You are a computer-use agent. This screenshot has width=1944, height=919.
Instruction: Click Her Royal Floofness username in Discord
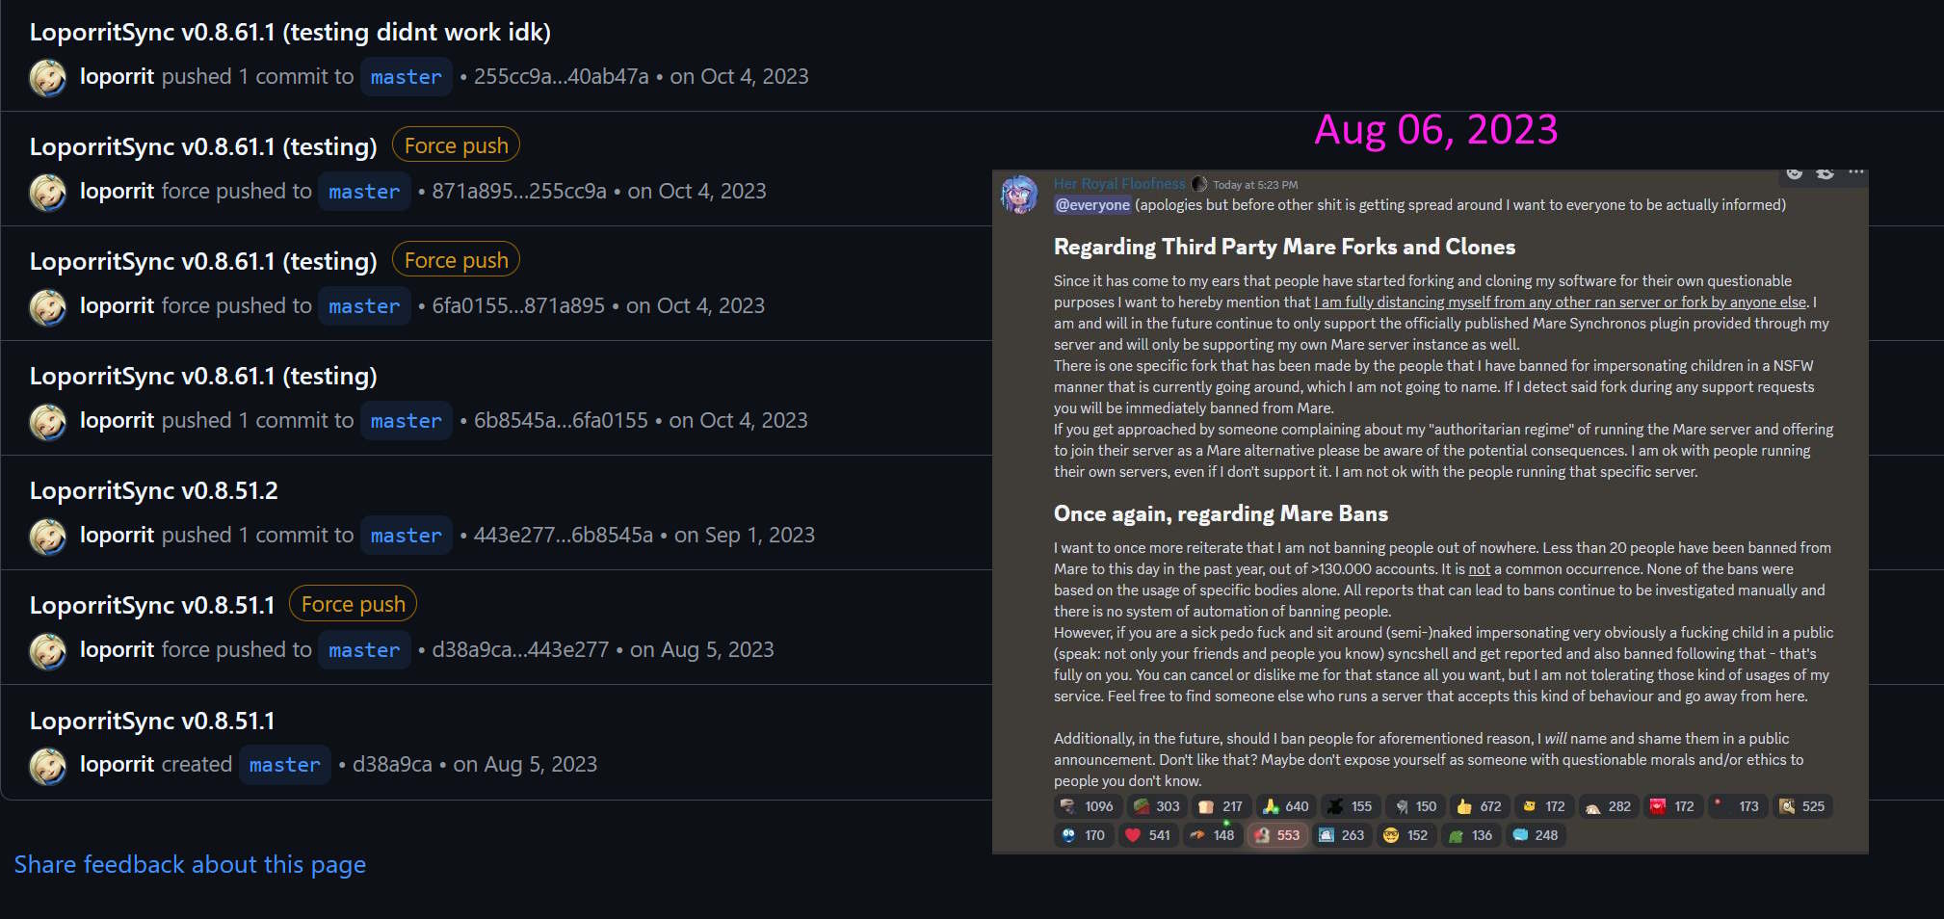[1119, 184]
